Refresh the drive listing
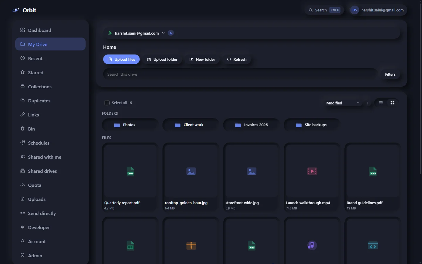Viewport: 422px width, 264px height. pyautogui.click(x=236, y=59)
